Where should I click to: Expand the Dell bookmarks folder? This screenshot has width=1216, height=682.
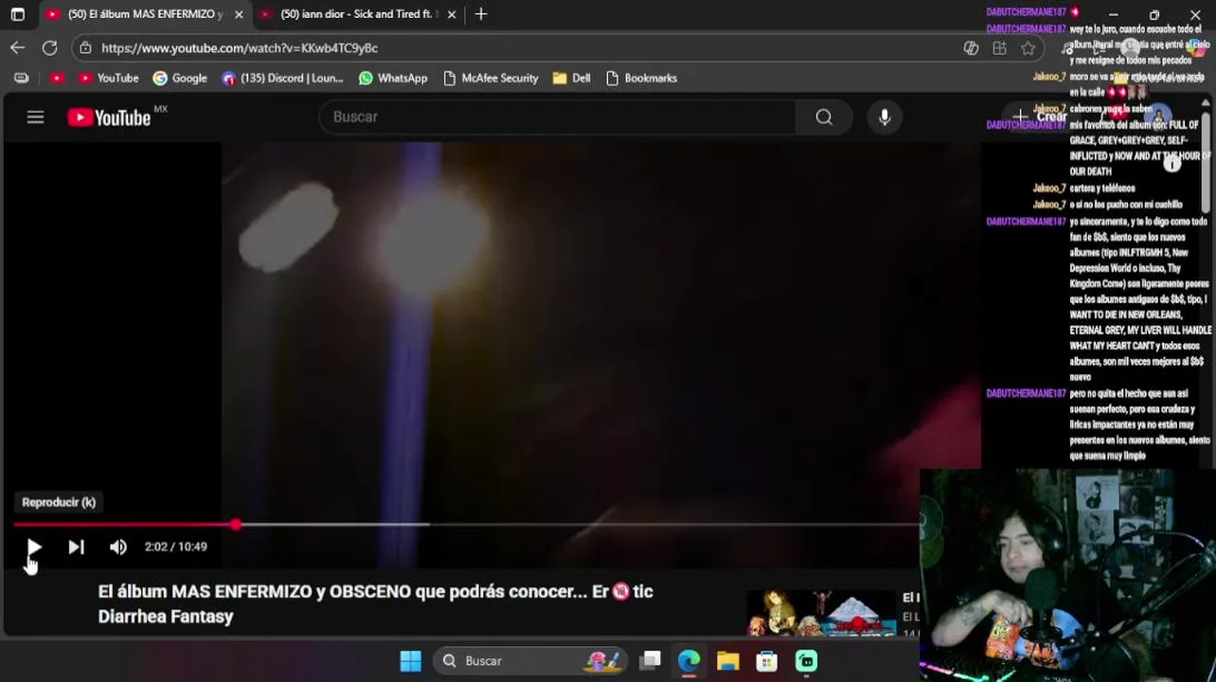(572, 78)
